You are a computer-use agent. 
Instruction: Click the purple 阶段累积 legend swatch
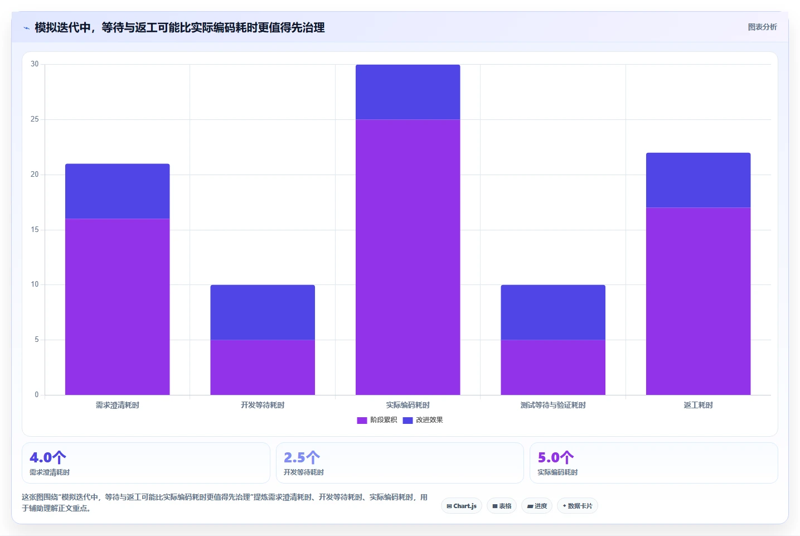click(x=362, y=421)
